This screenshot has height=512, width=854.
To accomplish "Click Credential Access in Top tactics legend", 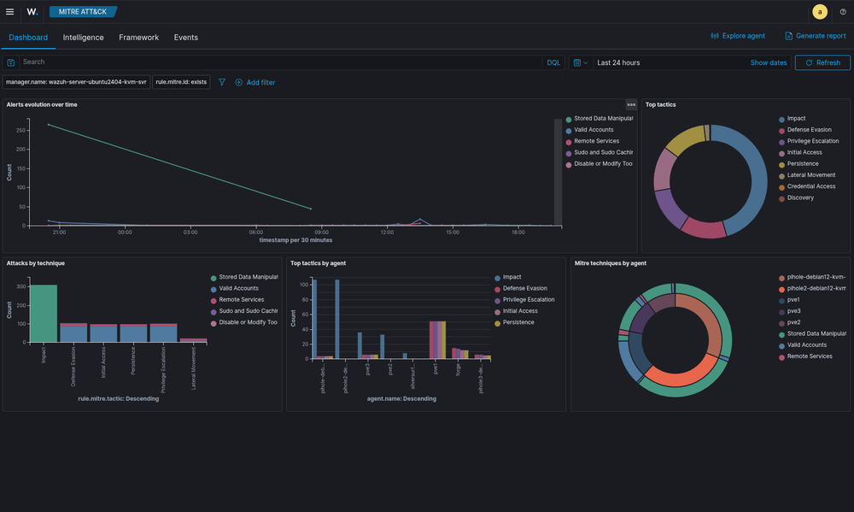I will point(807,186).
